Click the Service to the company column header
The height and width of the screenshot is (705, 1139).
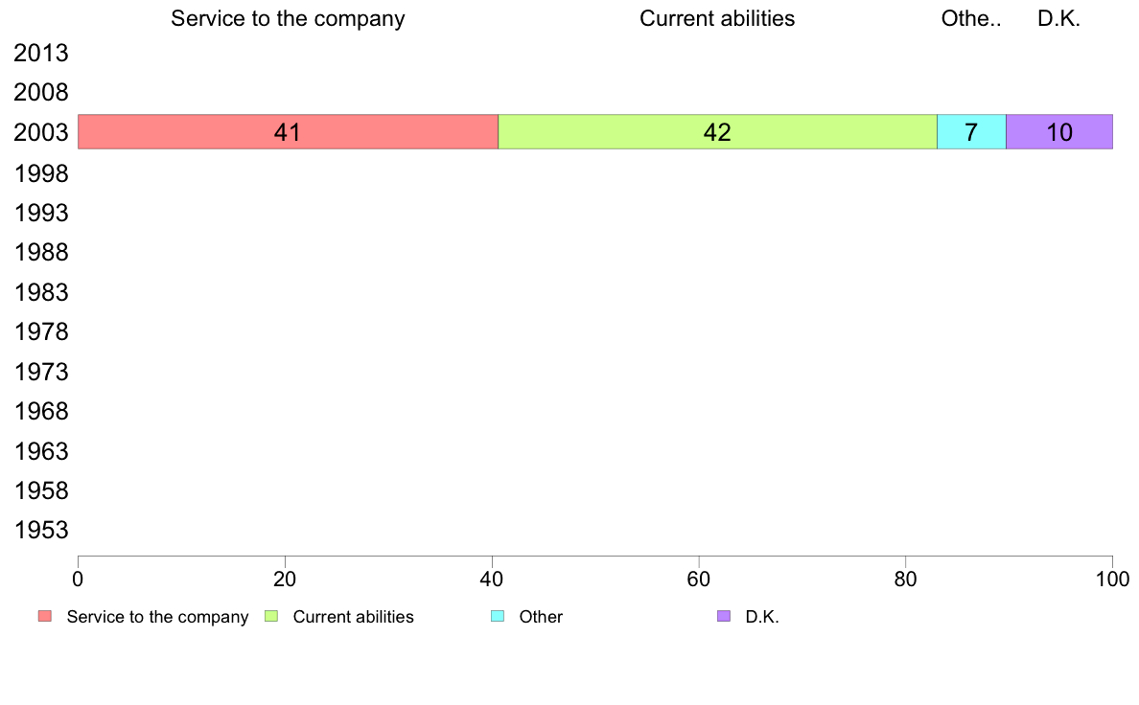288,19
